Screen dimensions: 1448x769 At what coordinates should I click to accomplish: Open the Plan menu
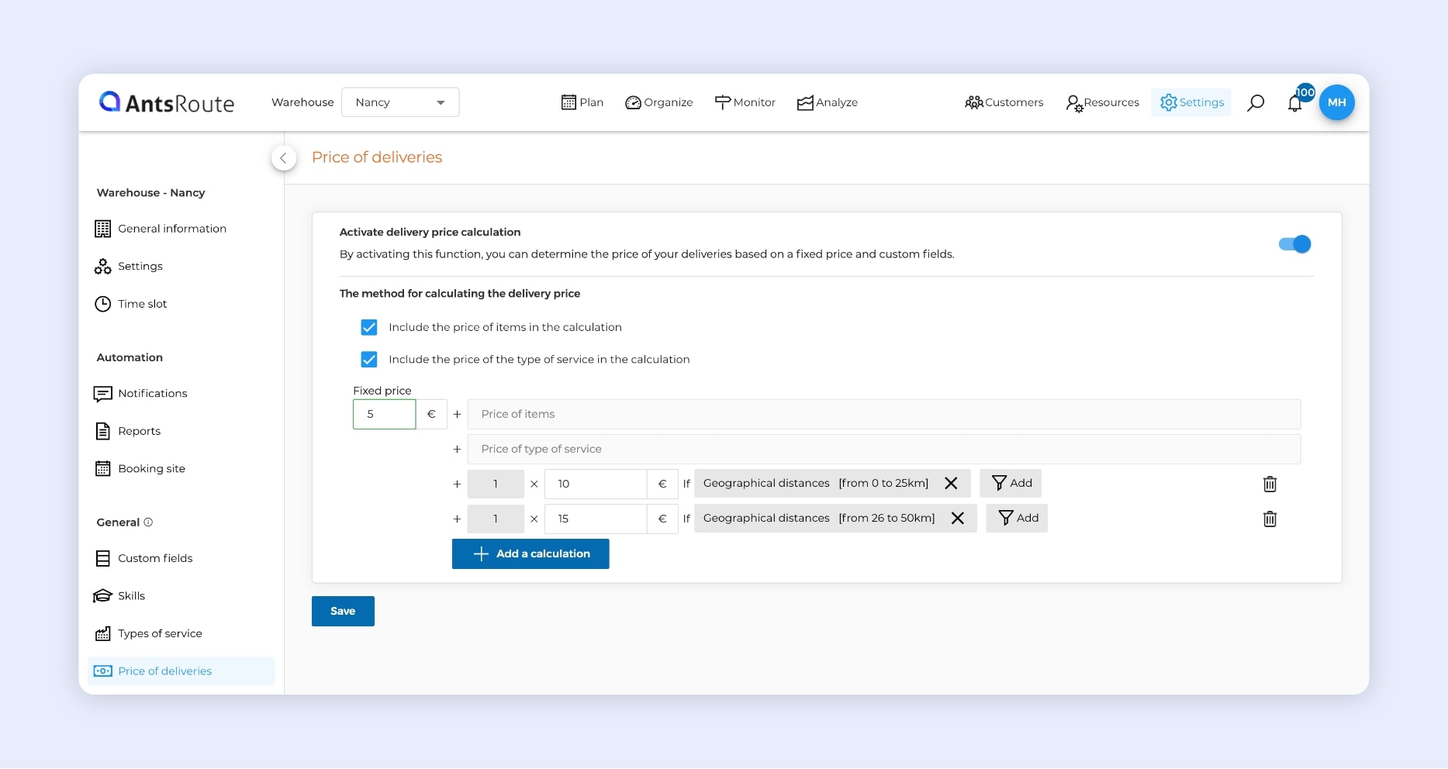point(582,102)
